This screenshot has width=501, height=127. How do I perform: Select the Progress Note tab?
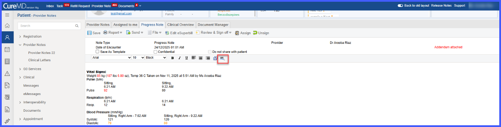pos(152,25)
